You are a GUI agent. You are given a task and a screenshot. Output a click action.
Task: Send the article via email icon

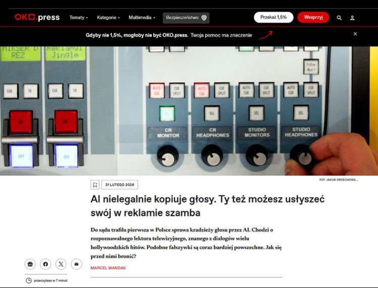[76, 264]
